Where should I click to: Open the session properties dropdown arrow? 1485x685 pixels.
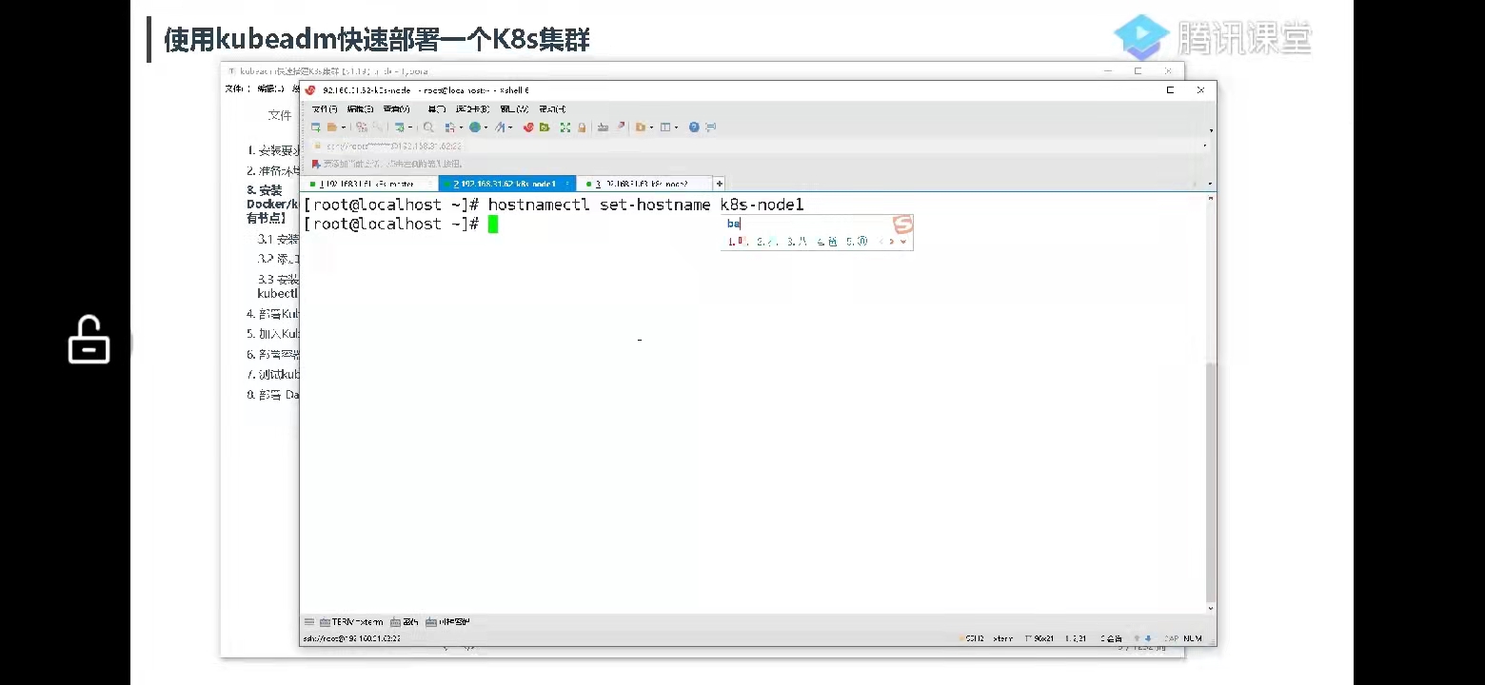point(410,127)
